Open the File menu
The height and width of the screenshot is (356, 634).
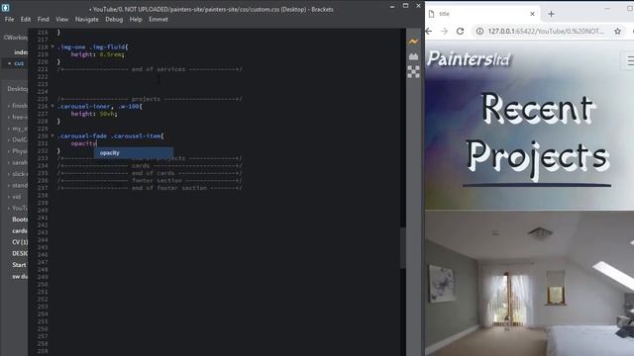pos(9,20)
